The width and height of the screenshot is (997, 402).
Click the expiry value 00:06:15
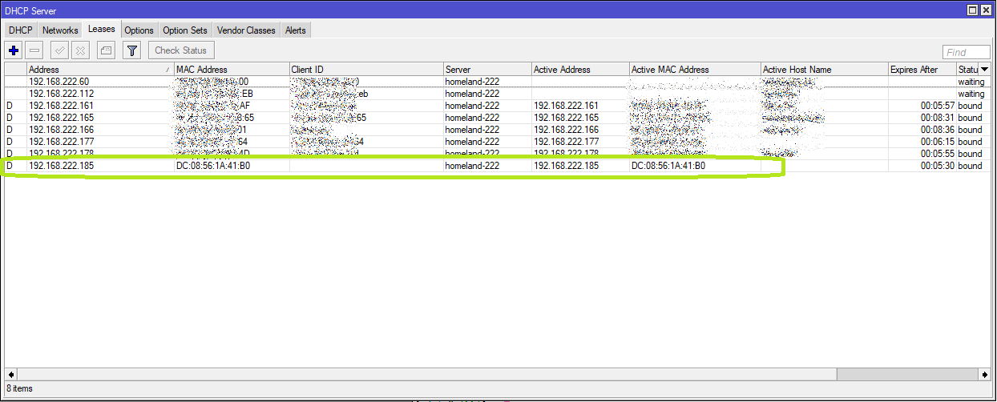click(x=938, y=142)
